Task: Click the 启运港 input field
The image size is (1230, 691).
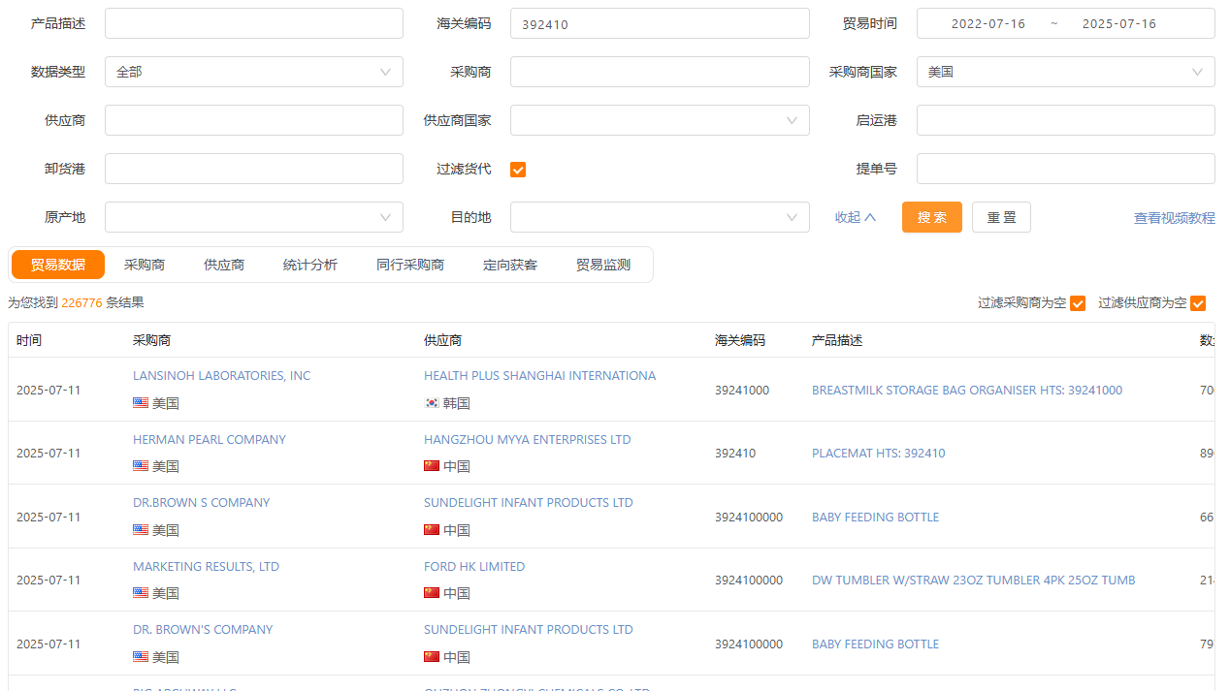Action: coord(1066,120)
